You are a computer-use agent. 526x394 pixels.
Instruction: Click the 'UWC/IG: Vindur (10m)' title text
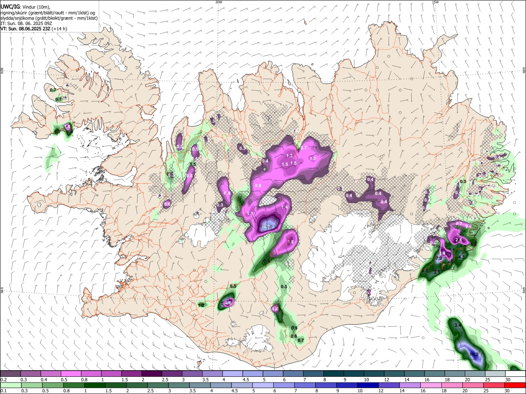(x=25, y=7)
